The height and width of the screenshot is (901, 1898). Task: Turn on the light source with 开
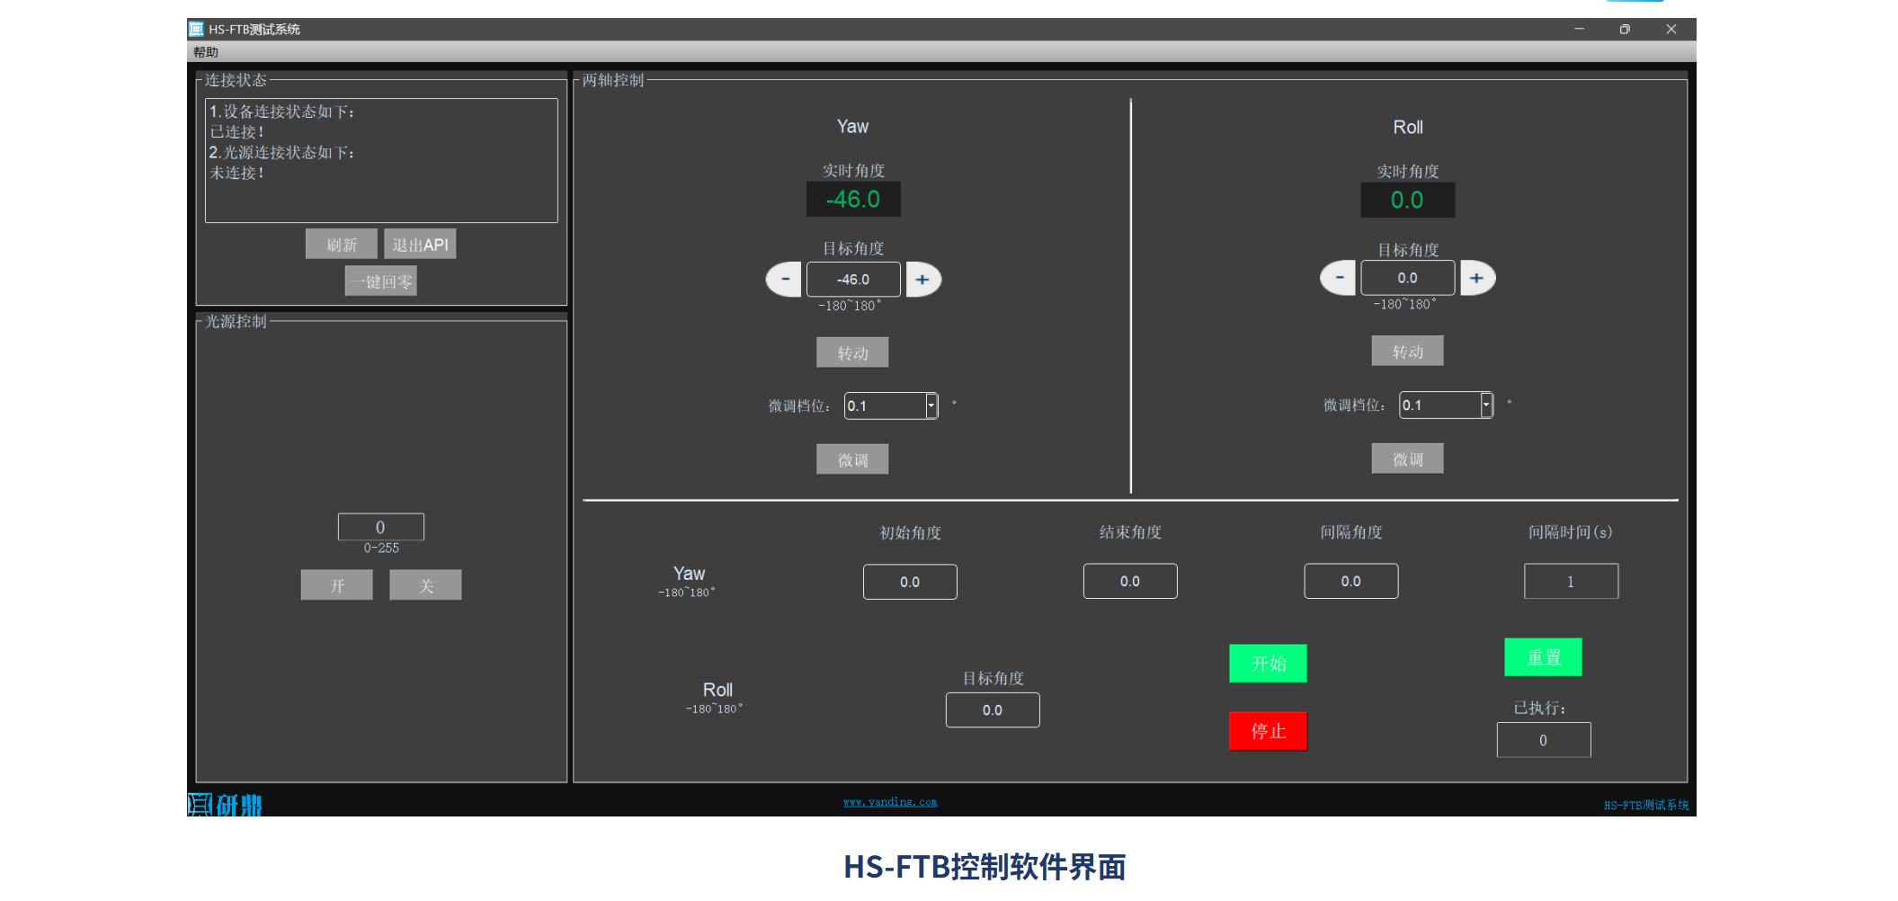pos(336,585)
